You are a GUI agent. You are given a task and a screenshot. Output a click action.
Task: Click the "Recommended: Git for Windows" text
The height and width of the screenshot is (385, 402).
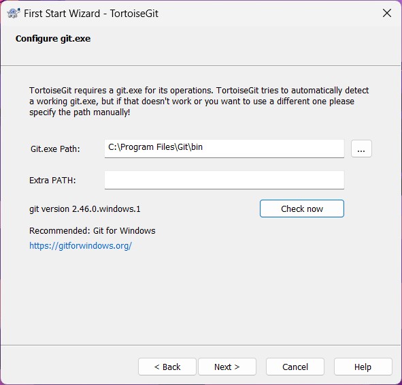click(x=93, y=230)
